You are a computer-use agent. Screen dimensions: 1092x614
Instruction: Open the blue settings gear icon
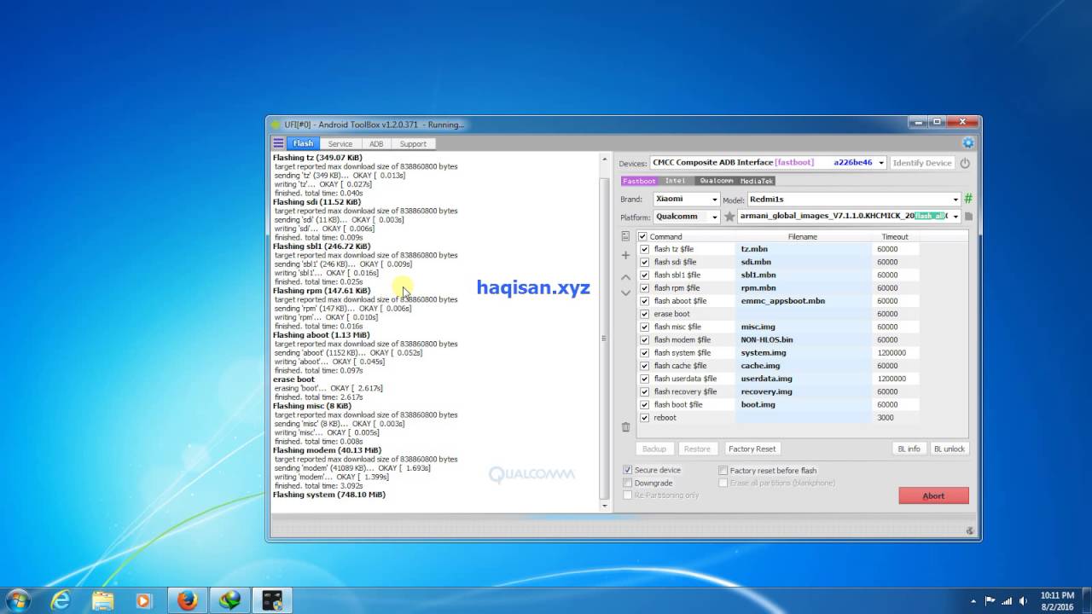pyautogui.click(x=967, y=143)
